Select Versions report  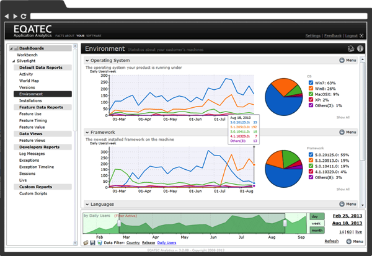(27, 87)
